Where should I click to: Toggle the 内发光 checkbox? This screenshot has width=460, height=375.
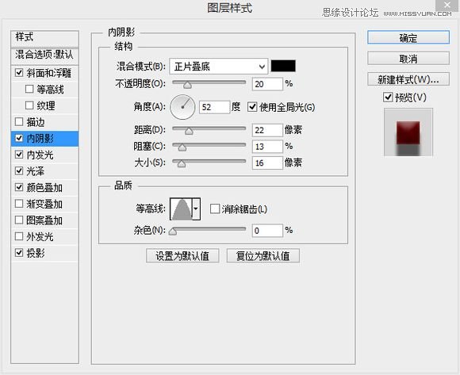(19, 155)
